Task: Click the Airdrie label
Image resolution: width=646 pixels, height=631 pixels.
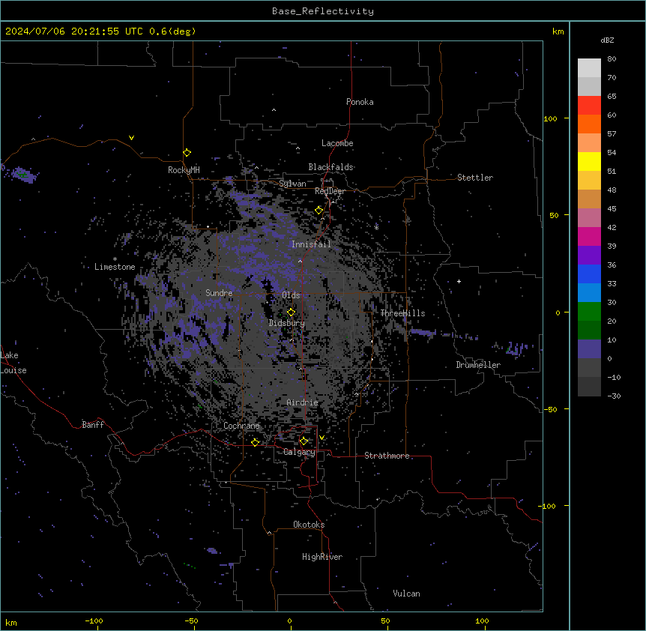Action: [303, 402]
